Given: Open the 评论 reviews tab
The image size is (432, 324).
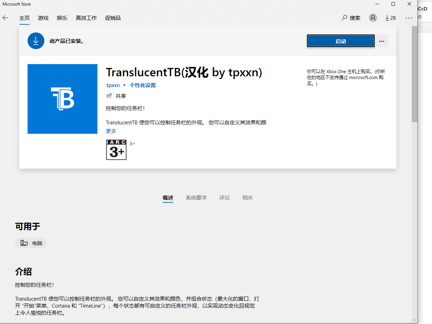Looking at the screenshot, I should pyautogui.click(x=225, y=198).
